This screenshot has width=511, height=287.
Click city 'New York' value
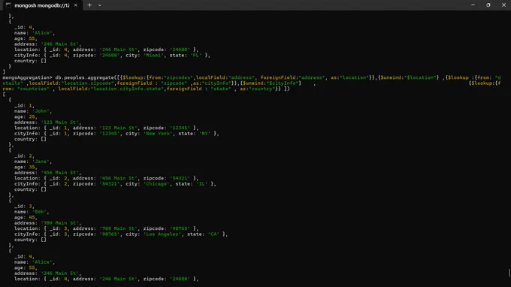(x=158, y=134)
